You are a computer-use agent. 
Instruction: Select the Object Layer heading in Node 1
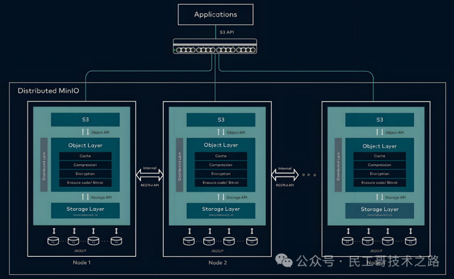[85, 145]
